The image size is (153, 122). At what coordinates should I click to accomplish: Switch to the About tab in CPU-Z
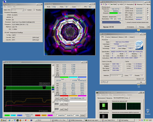[x=131, y=37]
